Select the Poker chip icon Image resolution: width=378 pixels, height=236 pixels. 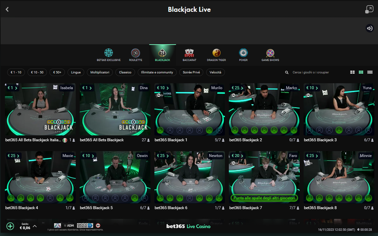(243, 53)
